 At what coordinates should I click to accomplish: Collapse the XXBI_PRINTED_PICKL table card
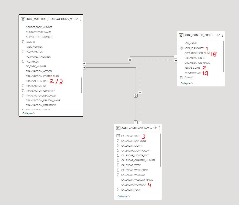coord(187,83)
